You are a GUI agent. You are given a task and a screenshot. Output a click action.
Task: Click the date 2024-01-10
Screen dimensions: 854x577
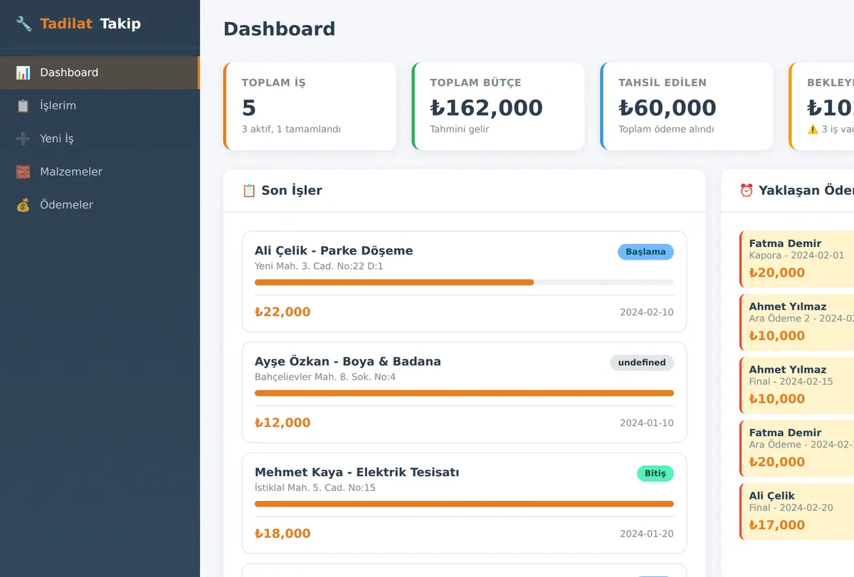[647, 423]
